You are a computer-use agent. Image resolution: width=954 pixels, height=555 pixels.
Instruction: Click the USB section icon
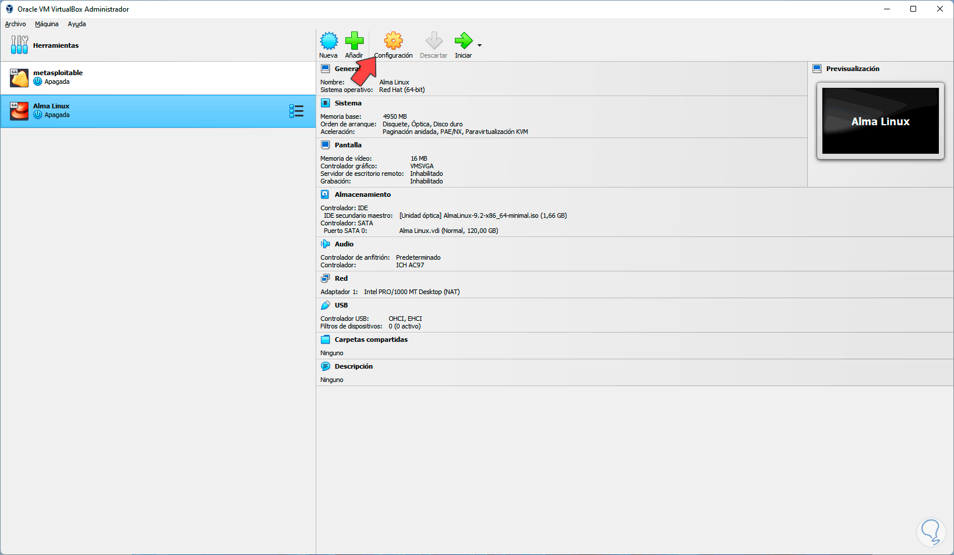[326, 305]
